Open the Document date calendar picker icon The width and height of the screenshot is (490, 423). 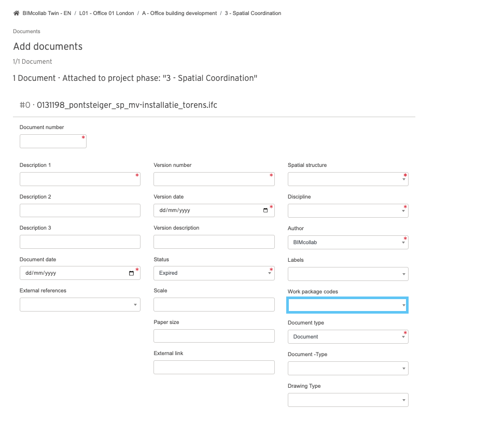[131, 273]
